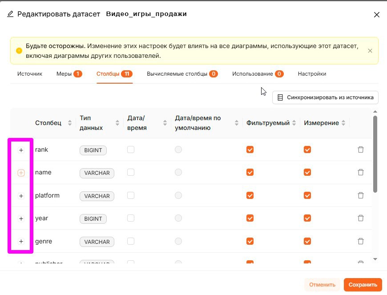
Task: Expand details of the name column
Action: coord(21,173)
